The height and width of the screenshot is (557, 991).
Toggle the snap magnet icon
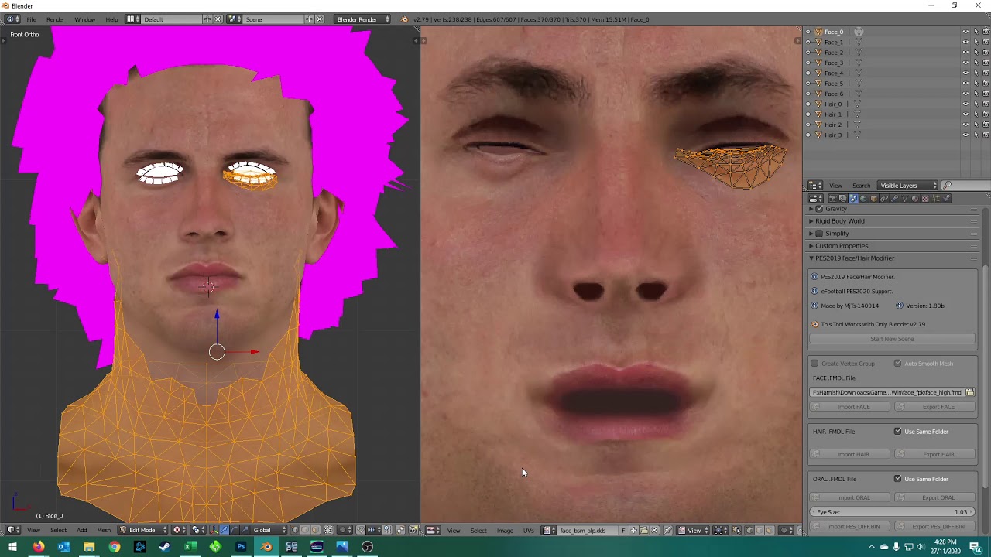tap(360, 530)
